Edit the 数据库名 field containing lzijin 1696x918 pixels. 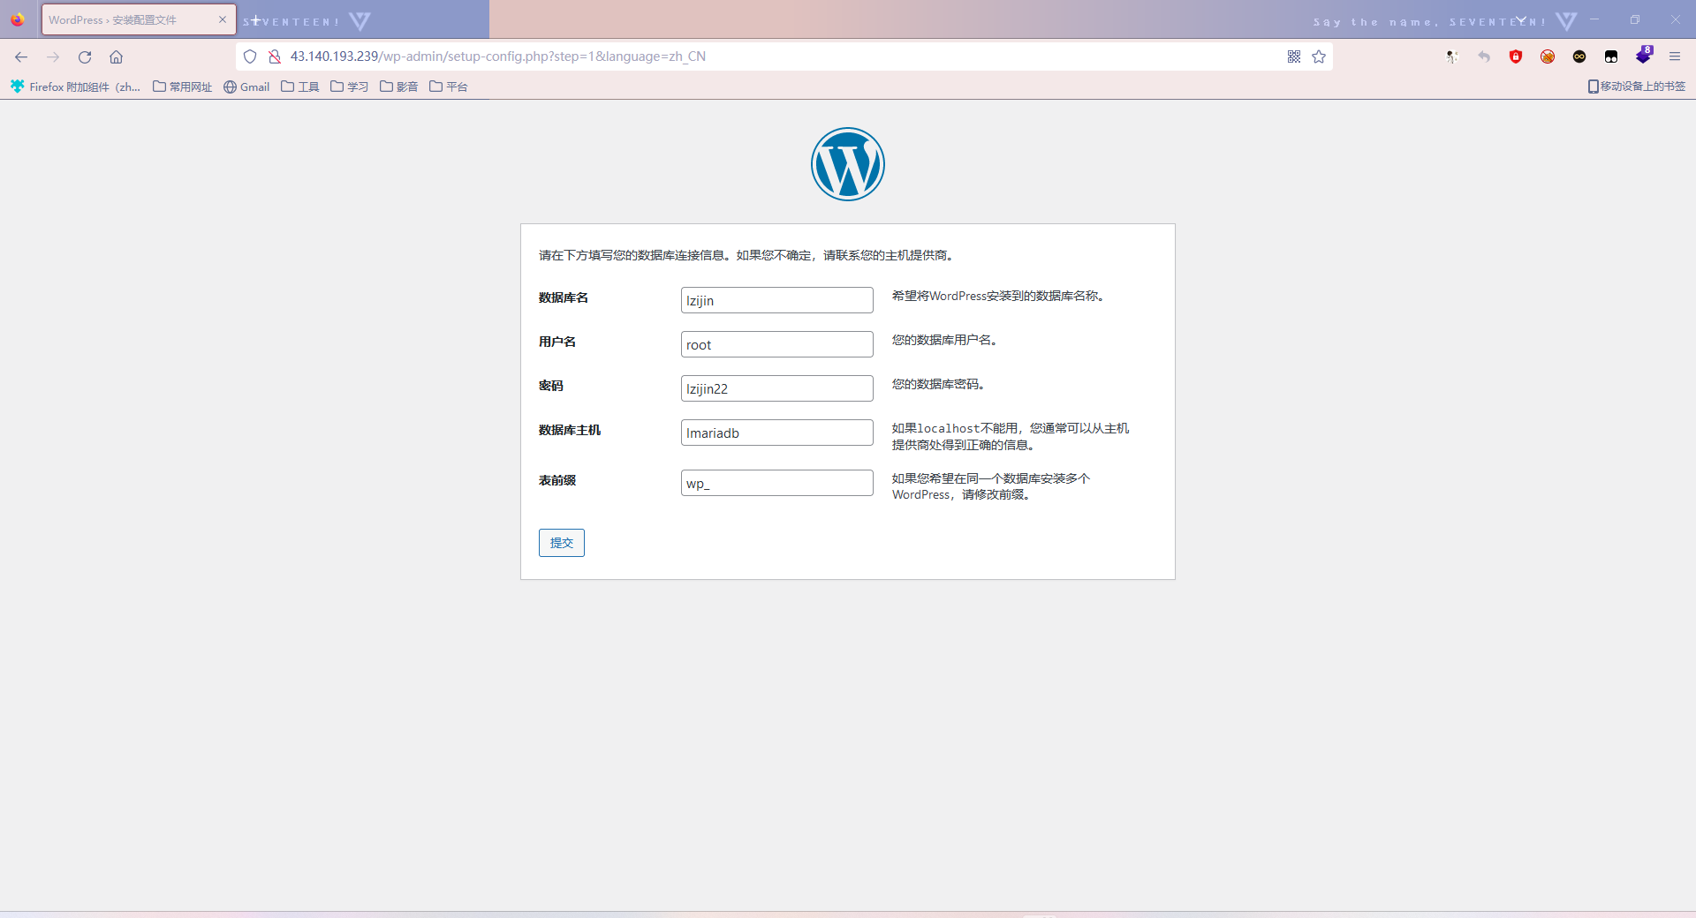point(777,300)
